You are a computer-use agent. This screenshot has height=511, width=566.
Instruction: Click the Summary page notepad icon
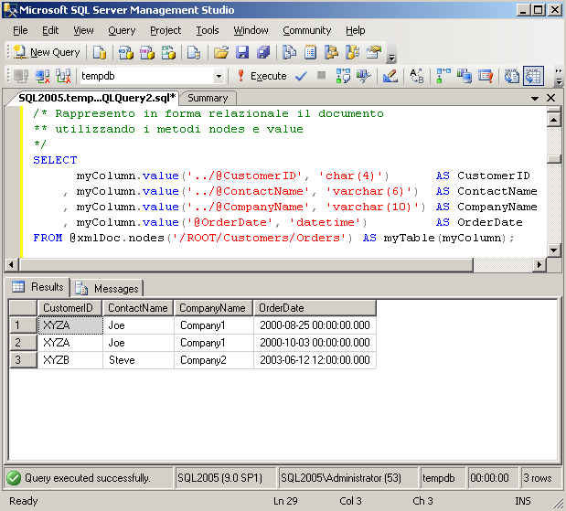coord(311,52)
